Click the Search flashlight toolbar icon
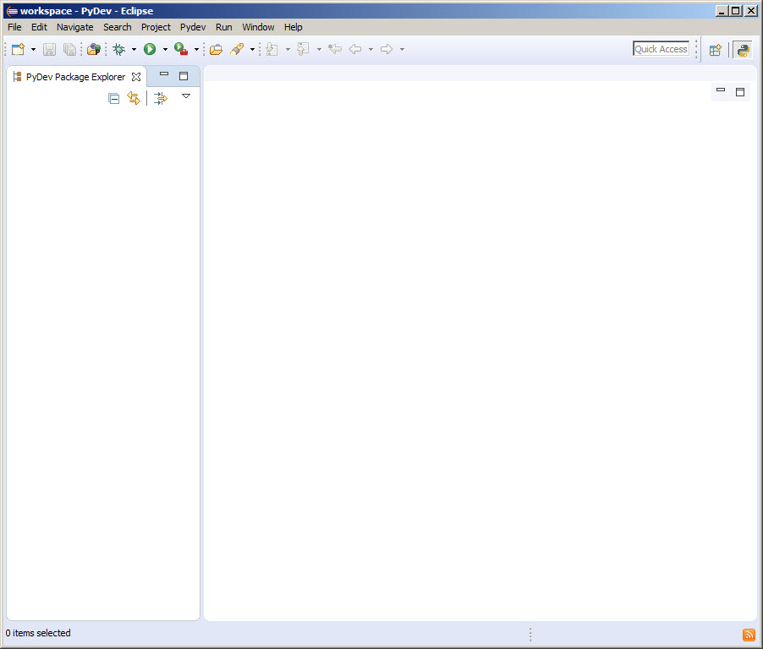Image resolution: width=763 pixels, height=649 pixels. (237, 50)
